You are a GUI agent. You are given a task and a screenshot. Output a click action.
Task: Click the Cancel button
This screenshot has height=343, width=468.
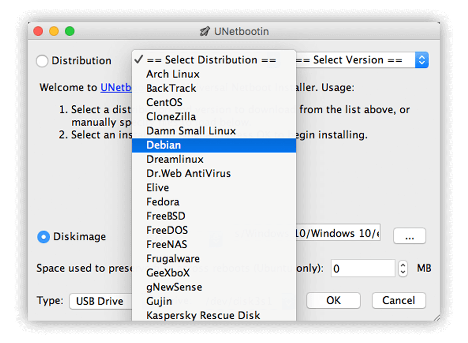point(399,300)
